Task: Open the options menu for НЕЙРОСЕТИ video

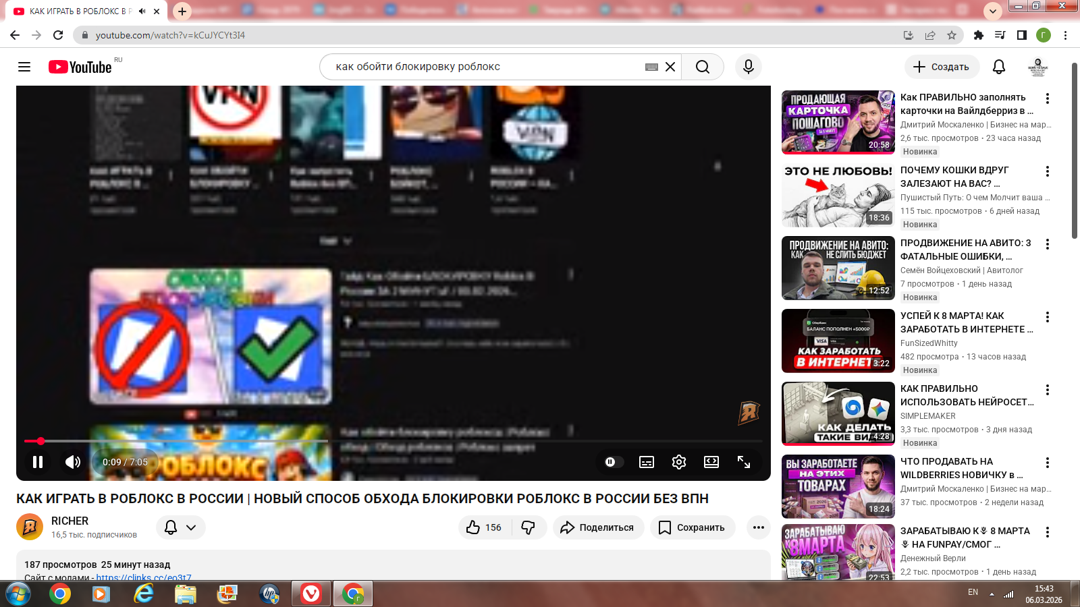Action: pyautogui.click(x=1048, y=390)
